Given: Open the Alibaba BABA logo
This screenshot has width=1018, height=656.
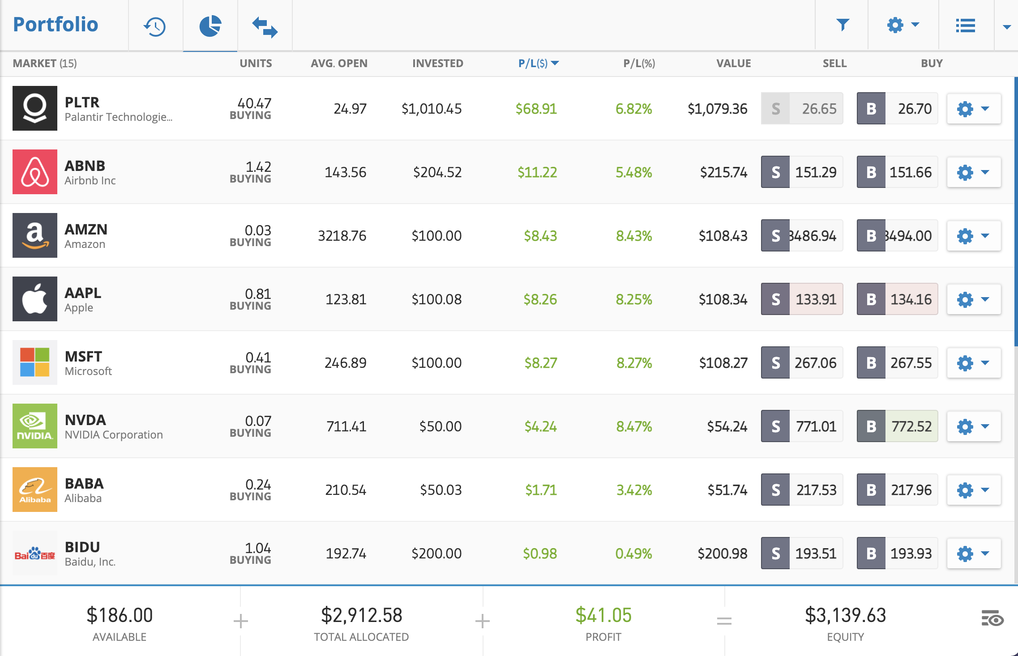Looking at the screenshot, I should tap(35, 490).
